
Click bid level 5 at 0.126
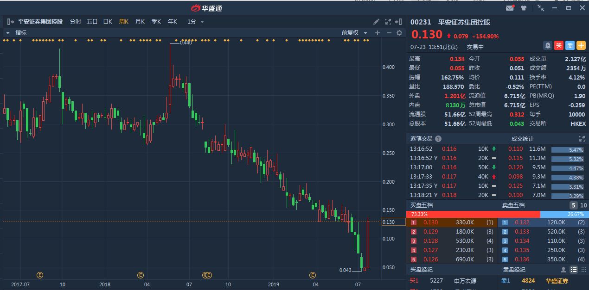453,259
